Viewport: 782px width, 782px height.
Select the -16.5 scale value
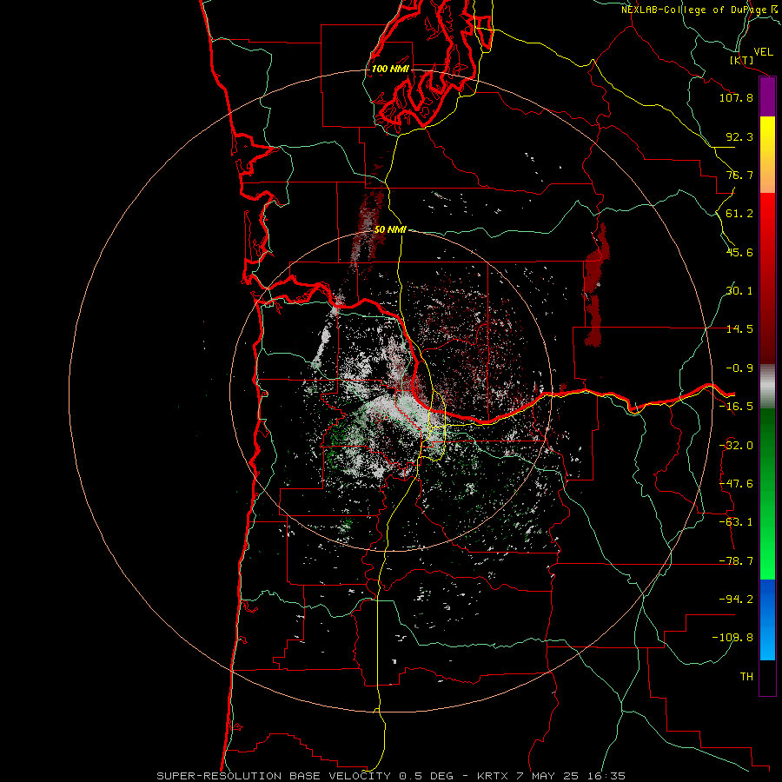(x=736, y=407)
